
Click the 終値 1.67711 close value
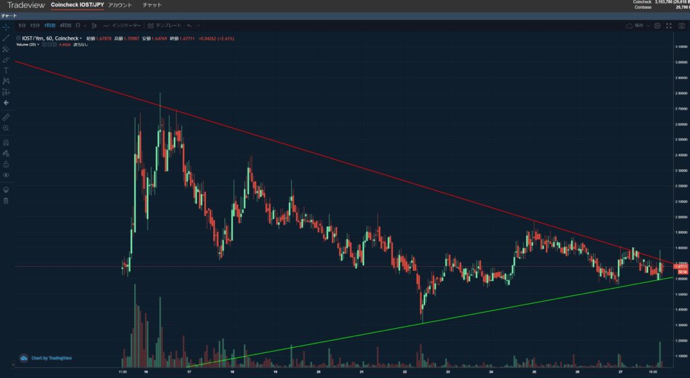tap(182, 38)
